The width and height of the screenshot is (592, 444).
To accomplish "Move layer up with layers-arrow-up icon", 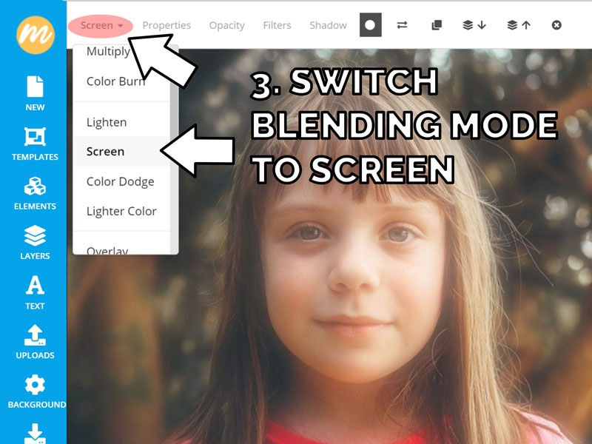I will [x=519, y=25].
